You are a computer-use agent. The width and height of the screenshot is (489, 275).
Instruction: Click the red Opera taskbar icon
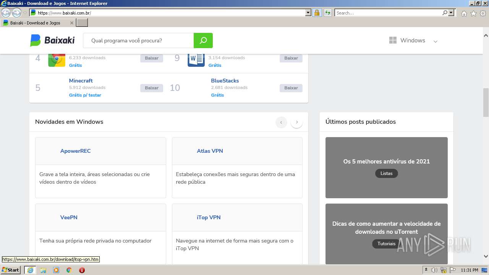[82, 270]
